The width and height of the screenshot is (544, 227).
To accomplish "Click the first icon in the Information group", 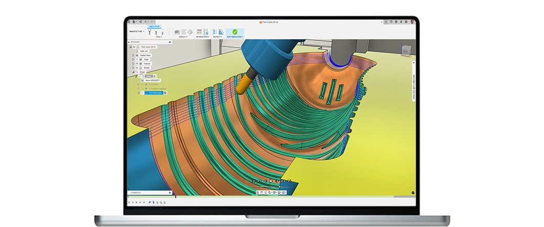I will click(199, 32).
